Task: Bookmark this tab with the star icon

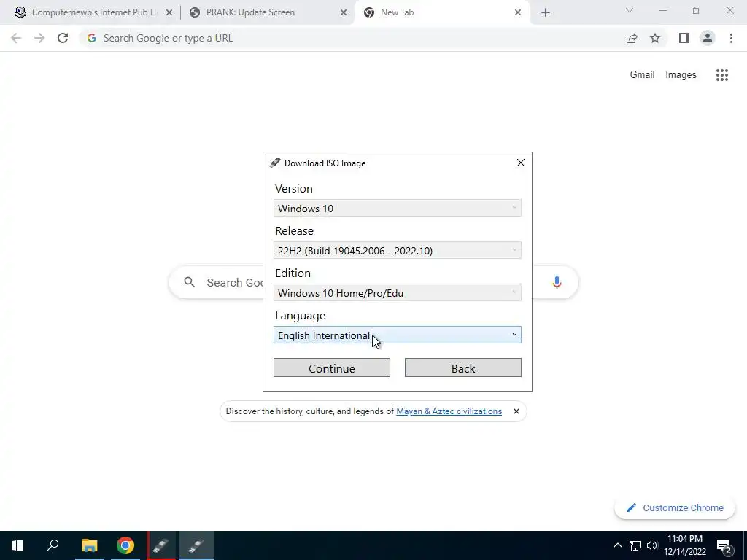Action: point(655,38)
